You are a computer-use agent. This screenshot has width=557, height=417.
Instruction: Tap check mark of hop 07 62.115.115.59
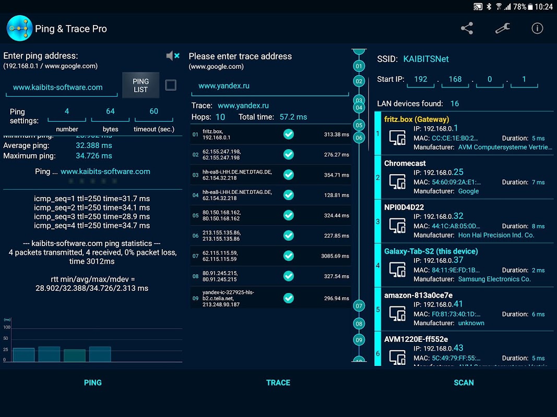[x=289, y=255]
